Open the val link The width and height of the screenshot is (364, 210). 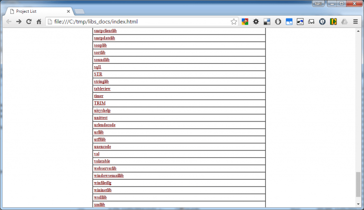tap(97, 154)
